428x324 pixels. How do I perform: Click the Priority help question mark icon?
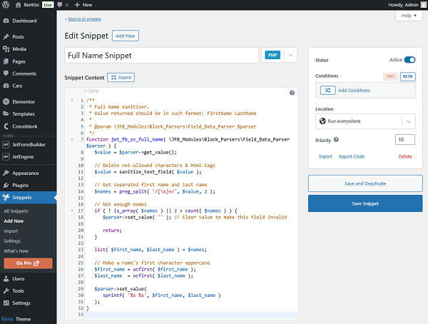click(x=336, y=140)
